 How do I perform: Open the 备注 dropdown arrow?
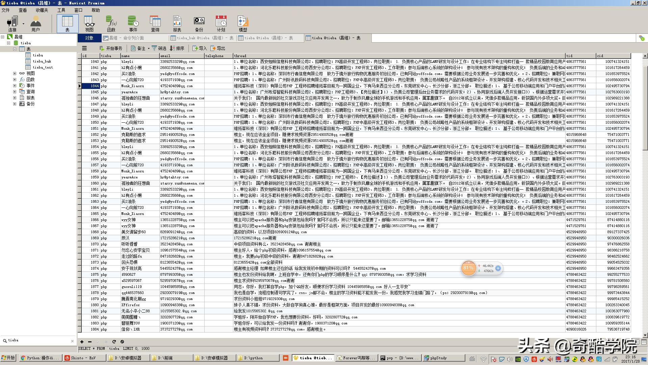pyautogui.click(x=149, y=49)
